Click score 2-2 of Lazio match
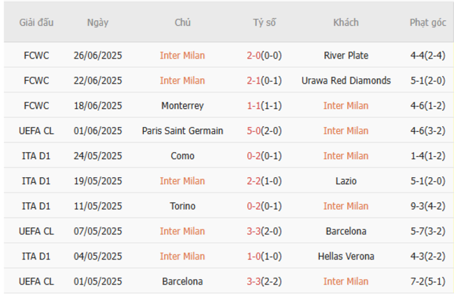Screen dimensions: 454x295 254,181
